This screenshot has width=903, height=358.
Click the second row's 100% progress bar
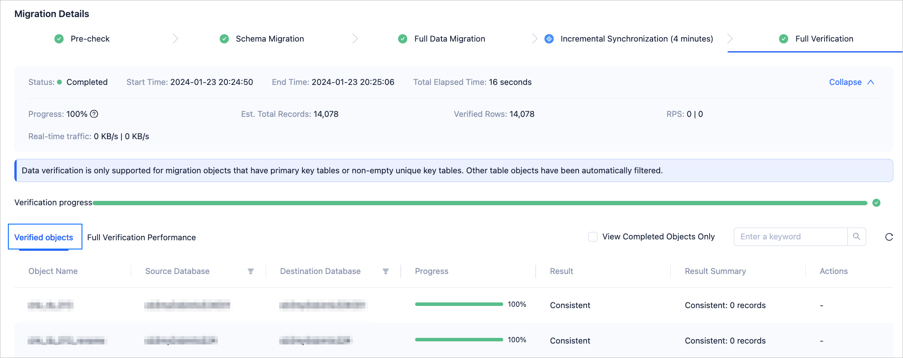(459, 340)
